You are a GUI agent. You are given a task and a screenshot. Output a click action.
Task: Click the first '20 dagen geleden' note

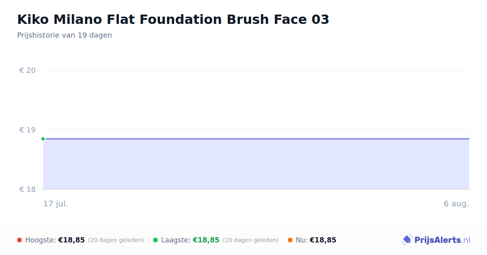[x=116, y=240]
